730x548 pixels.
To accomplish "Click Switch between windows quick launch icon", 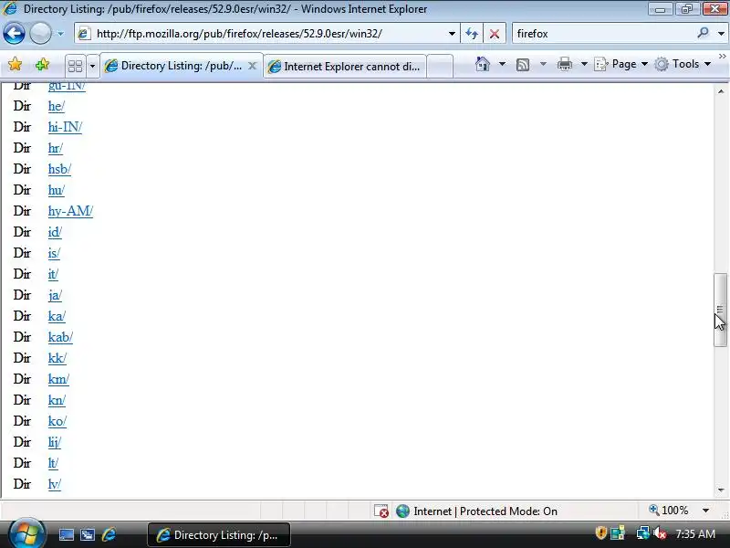I will tap(88, 534).
